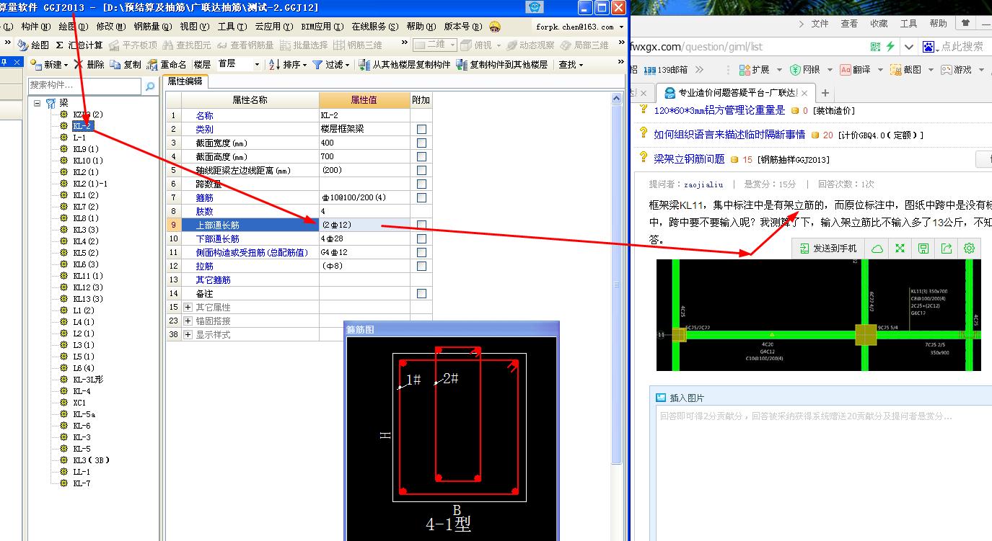992x541 pixels.
Task: Open 在线服务 menu
Action: 374,27
